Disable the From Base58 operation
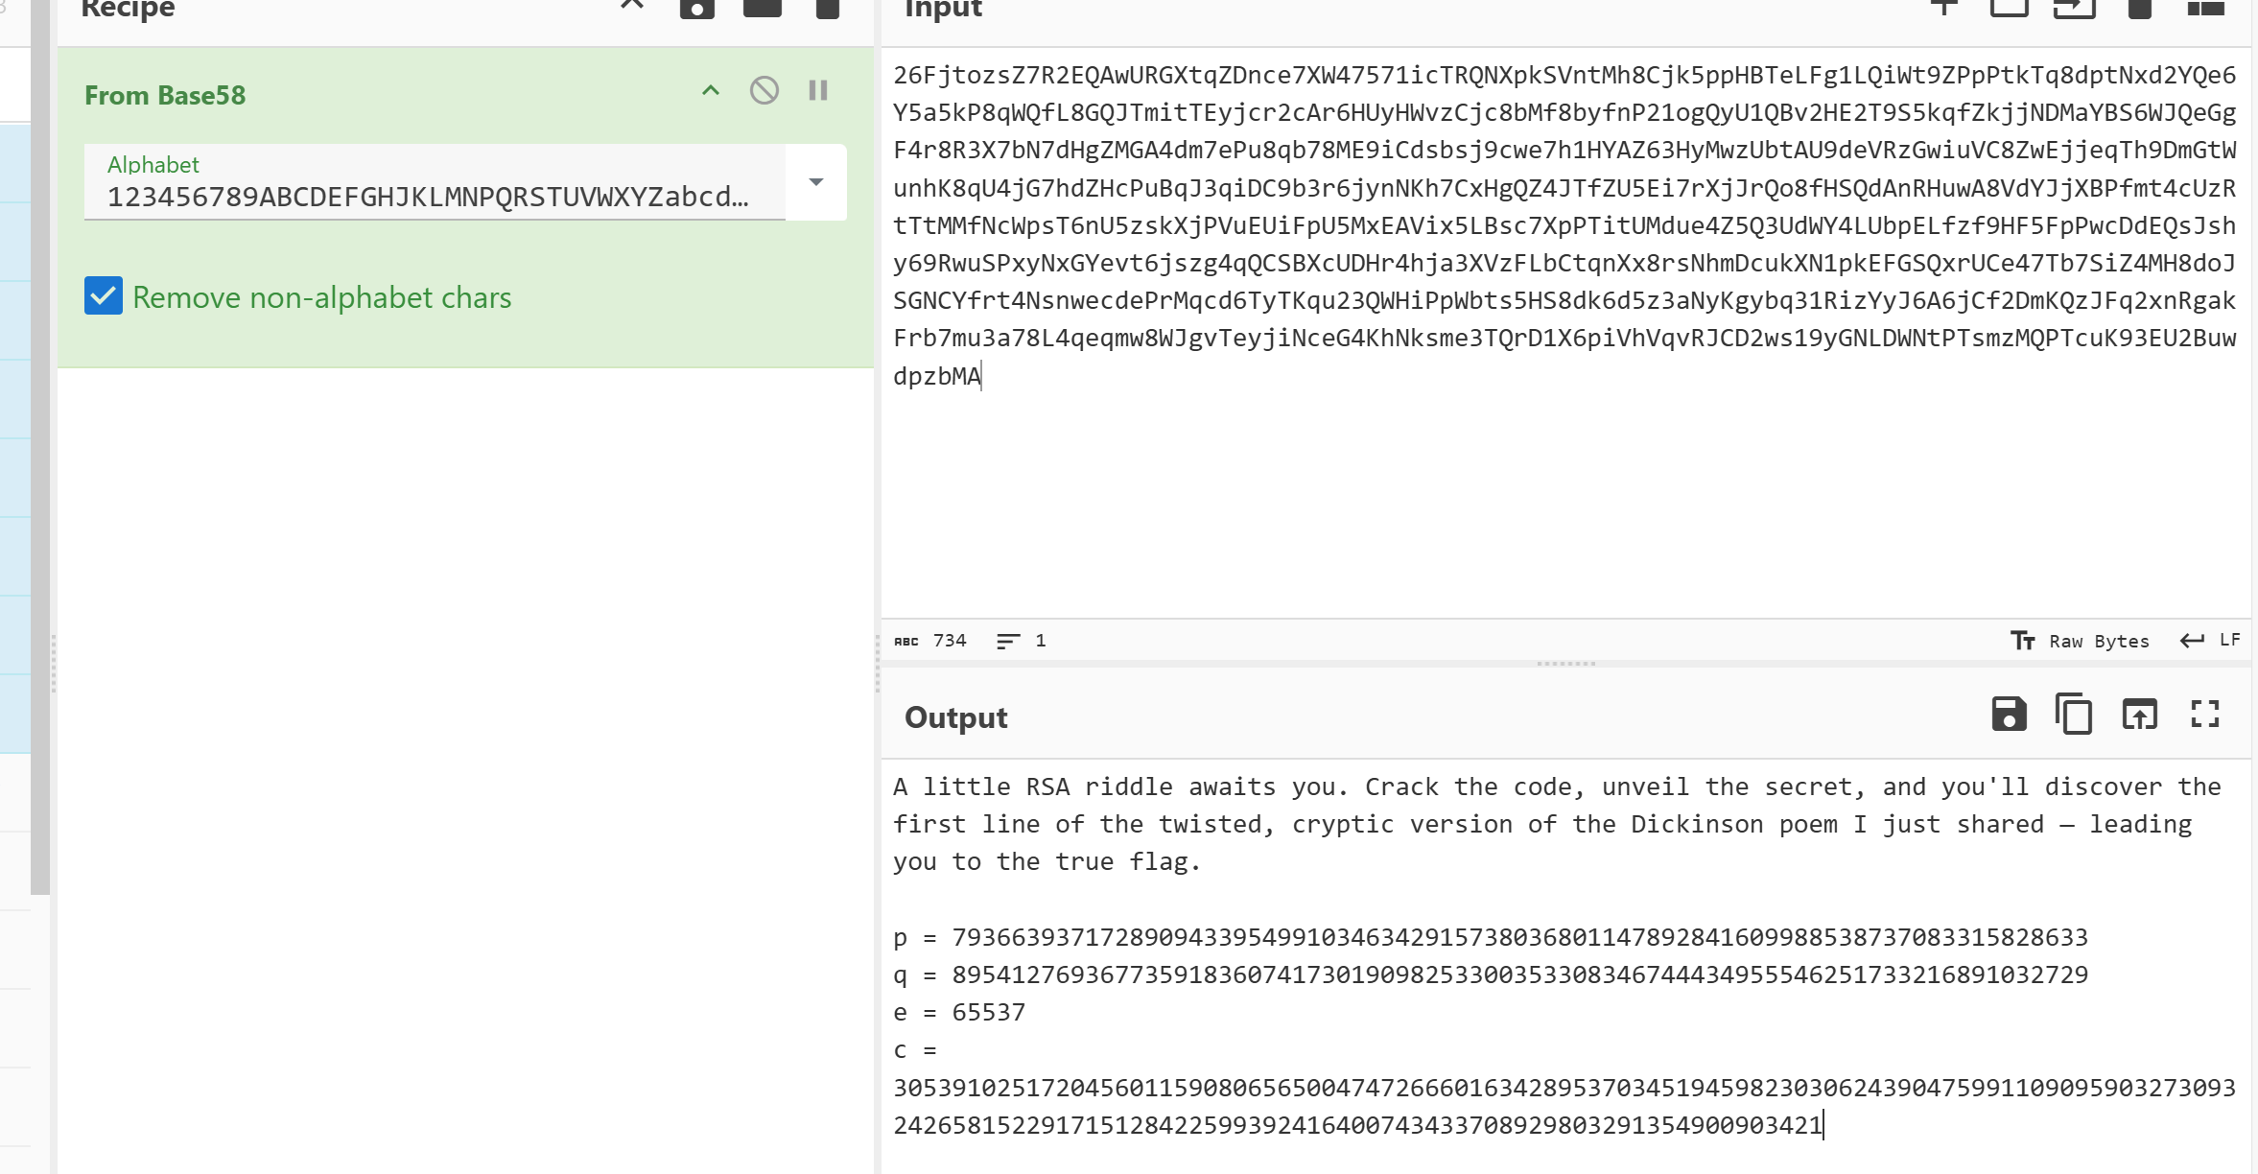2258x1174 pixels. coord(764,91)
